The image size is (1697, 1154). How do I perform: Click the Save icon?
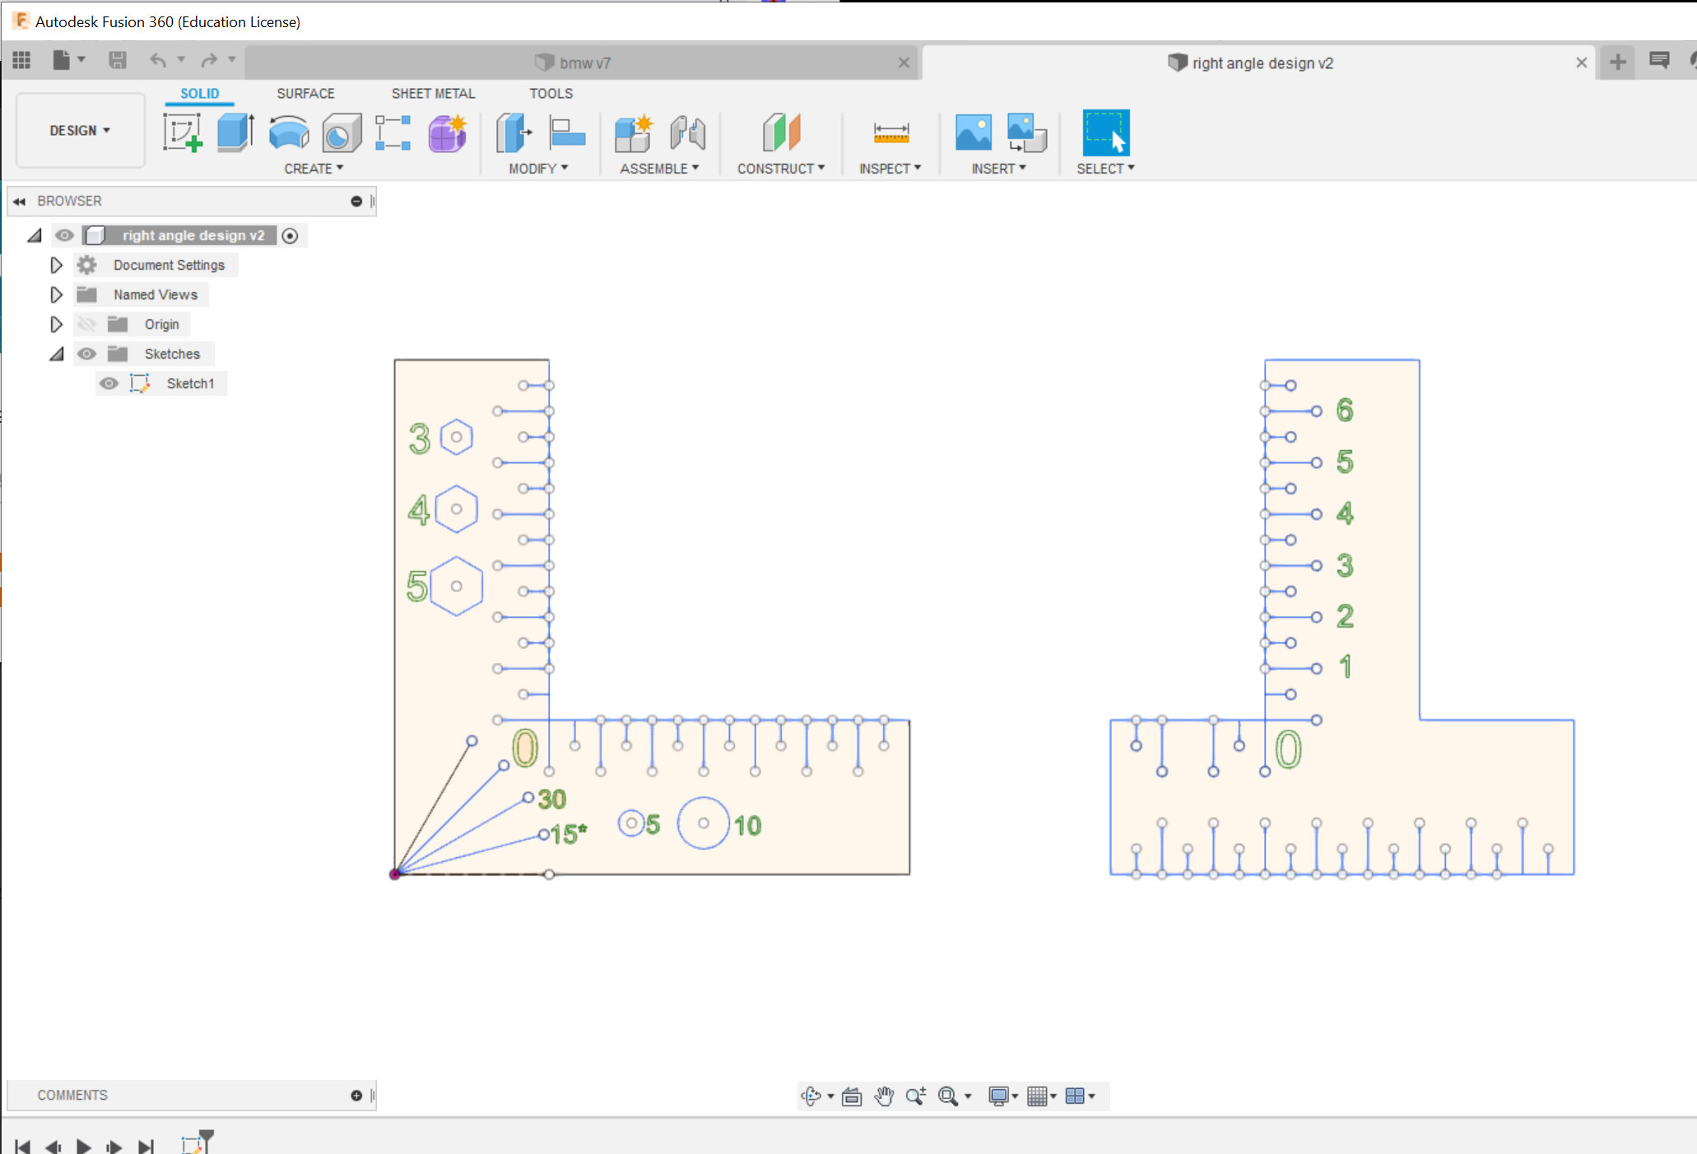[x=118, y=60]
